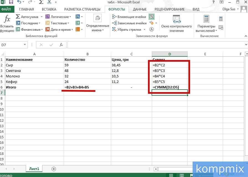Click the Cut scissors icon
The height and width of the screenshot is (177, 248).
[x=49, y=2]
